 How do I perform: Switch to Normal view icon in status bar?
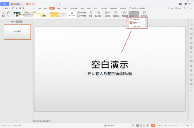137,126
